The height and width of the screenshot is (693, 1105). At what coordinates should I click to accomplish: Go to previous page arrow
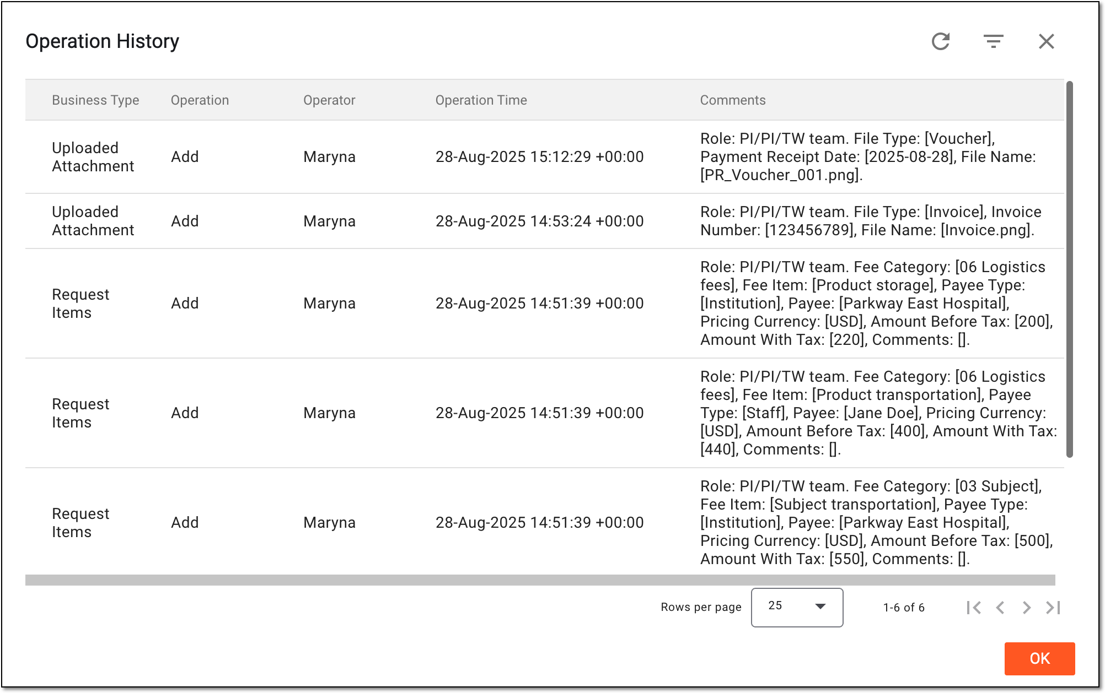(1000, 608)
